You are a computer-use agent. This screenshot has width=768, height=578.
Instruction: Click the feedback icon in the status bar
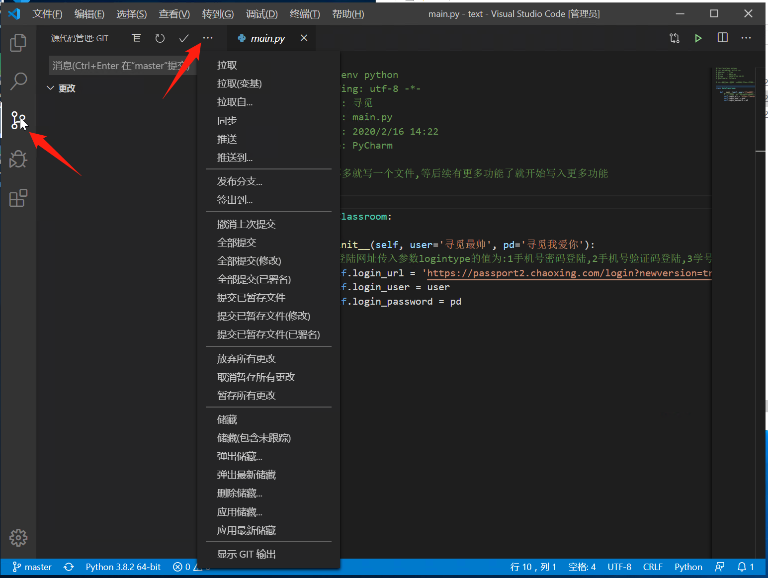point(720,567)
